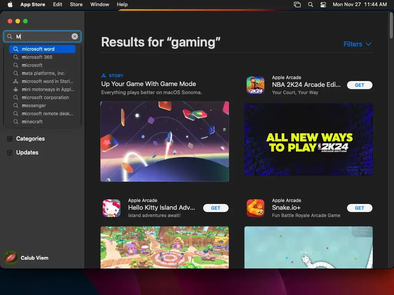
Task: Open 'mini motorways in Appl...' suggestion
Action: 42,89
